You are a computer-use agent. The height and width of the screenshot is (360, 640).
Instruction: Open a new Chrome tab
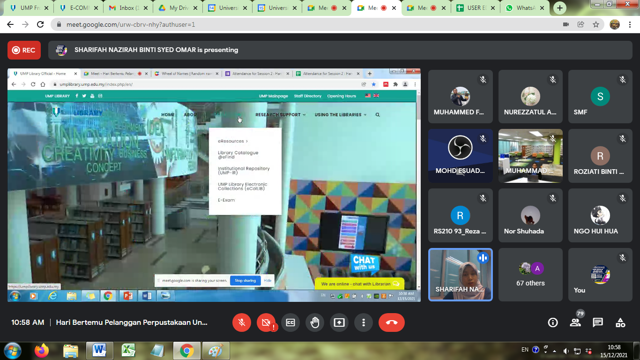[x=559, y=8]
